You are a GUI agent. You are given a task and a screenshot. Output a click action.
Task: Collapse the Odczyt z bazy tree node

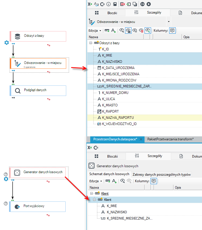[91, 43]
